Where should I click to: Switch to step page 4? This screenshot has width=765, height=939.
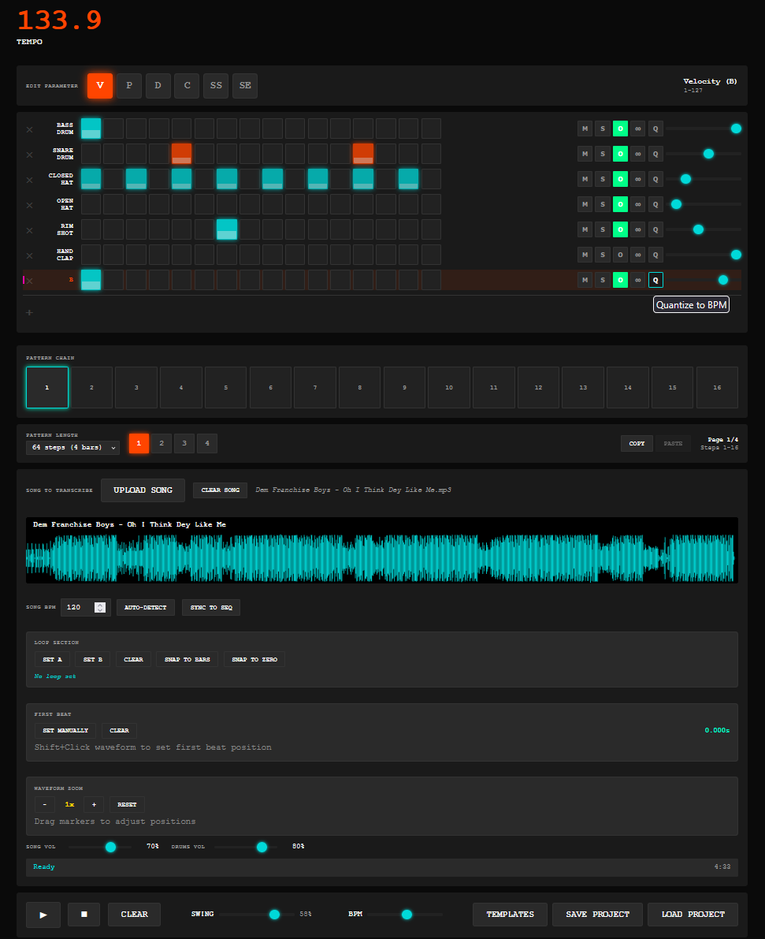pyautogui.click(x=207, y=443)
